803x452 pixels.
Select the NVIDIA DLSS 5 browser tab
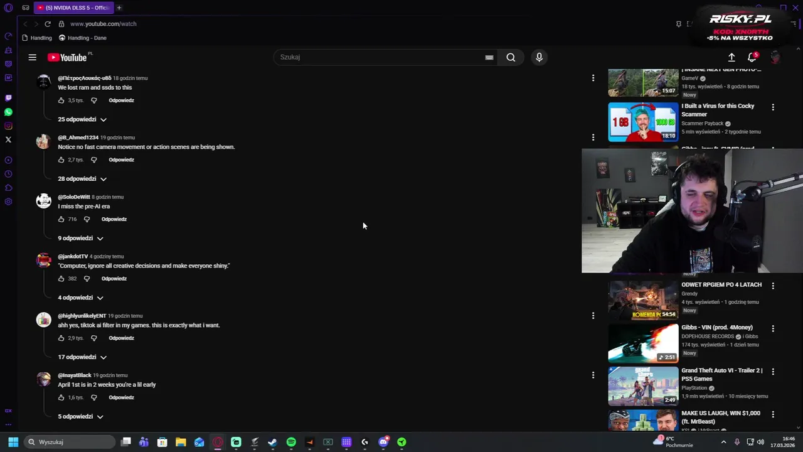coord(73,8)
